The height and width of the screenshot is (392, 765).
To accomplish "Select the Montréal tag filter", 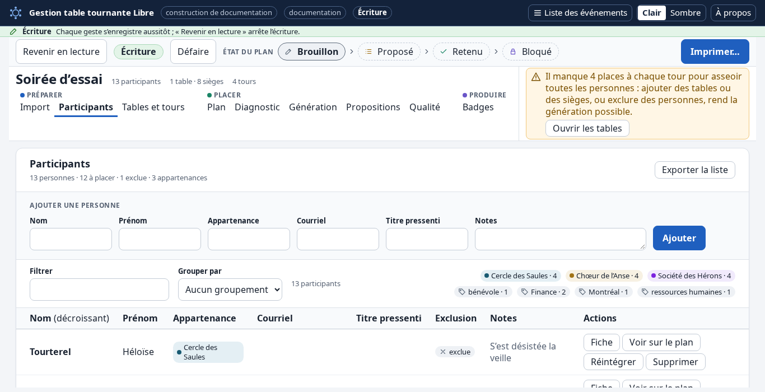I will 604,292.
